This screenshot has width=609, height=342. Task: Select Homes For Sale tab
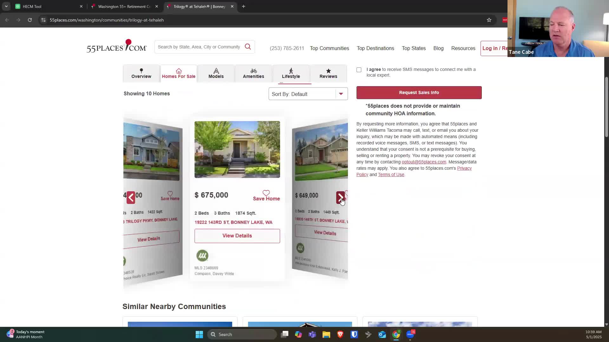coord(179,73)
